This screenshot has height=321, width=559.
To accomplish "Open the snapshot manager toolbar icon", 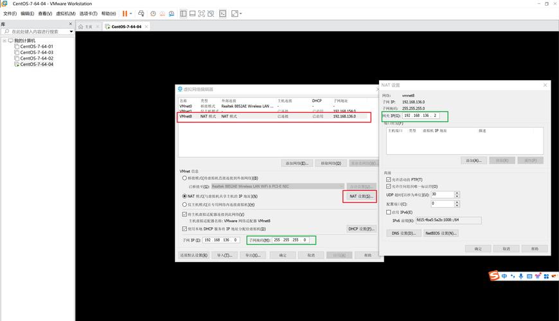I will pos(171,13).
